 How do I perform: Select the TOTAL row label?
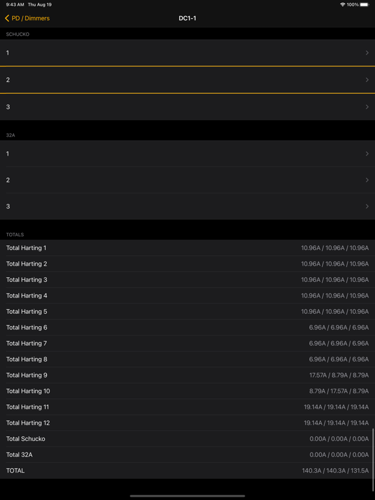tap(16, 471)
